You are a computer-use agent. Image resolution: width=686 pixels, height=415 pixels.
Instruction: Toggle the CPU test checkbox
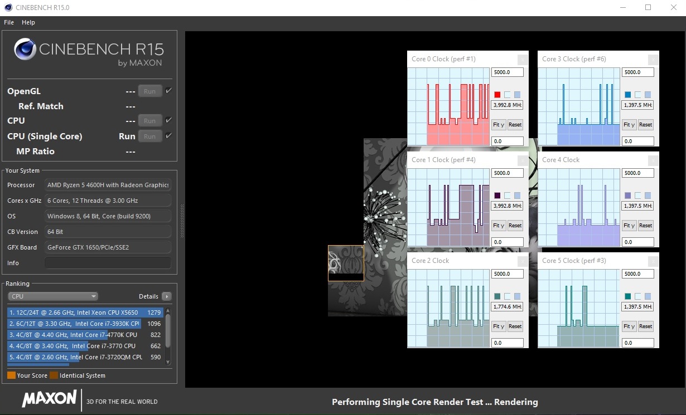[x=168, y=120]
